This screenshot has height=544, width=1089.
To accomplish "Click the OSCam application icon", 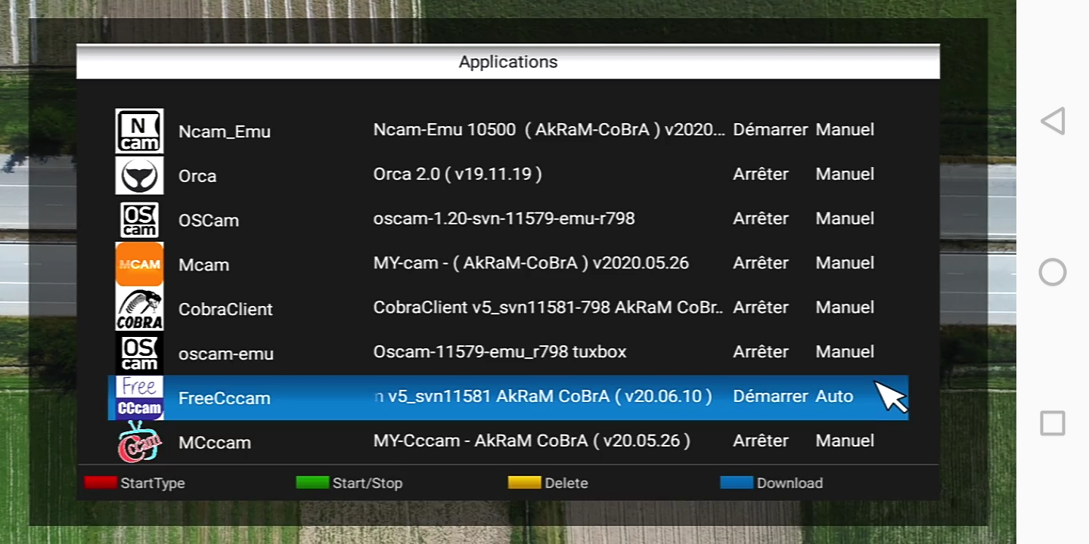I will [139, 220].
